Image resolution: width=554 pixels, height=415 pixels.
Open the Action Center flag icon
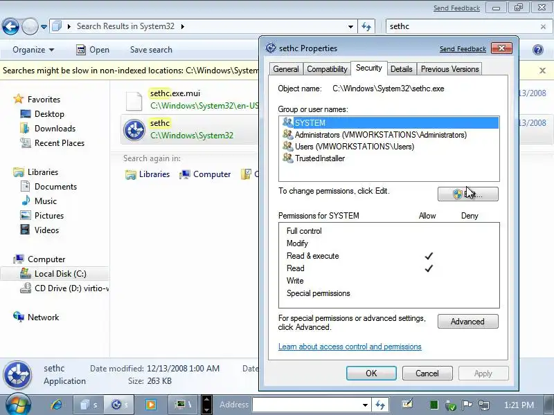click(x=467, y=405)
